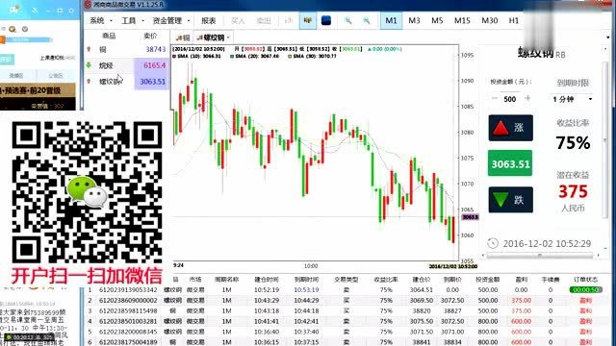Select the M15 timeframe
The image size is (616, 346).
tap(462, 20)
